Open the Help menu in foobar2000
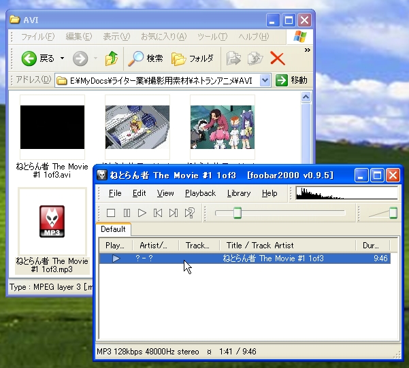 pyautogui.click(x=269, y=193)
